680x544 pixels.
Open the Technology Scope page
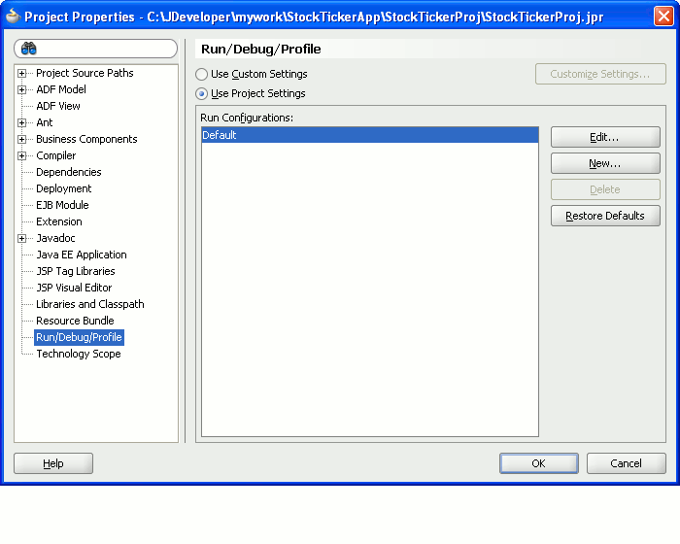(78, 354)
